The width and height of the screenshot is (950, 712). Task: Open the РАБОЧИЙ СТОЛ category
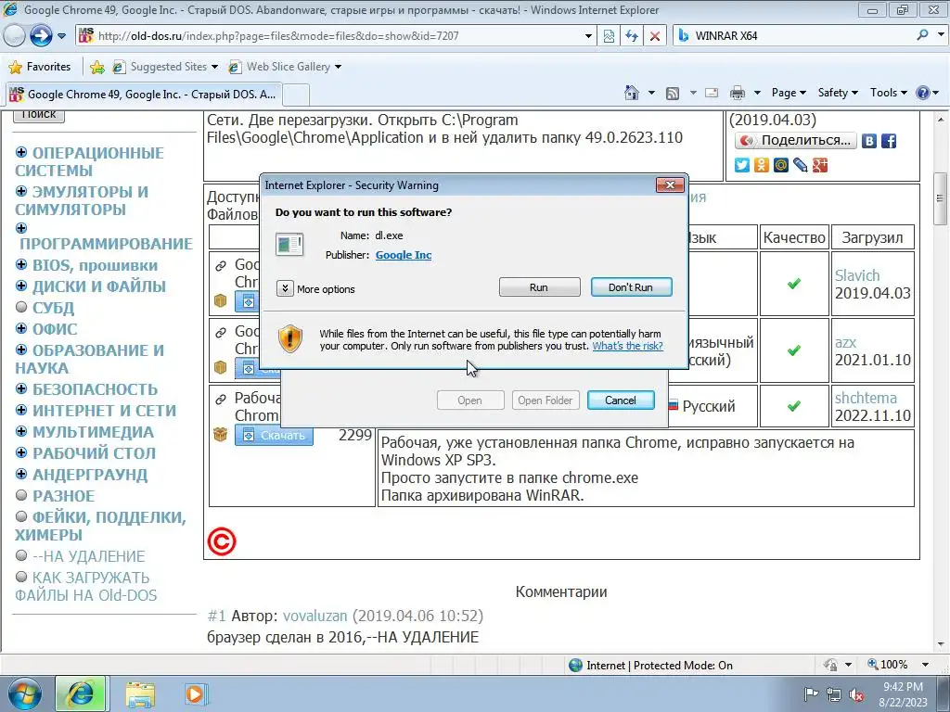tap(94, 452)
